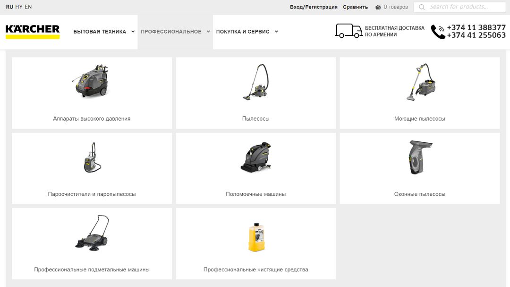Viewport: 510px width, 287px height.
Task: Expand the Бытовая техника chevron
Action: [x=133, y=32]
